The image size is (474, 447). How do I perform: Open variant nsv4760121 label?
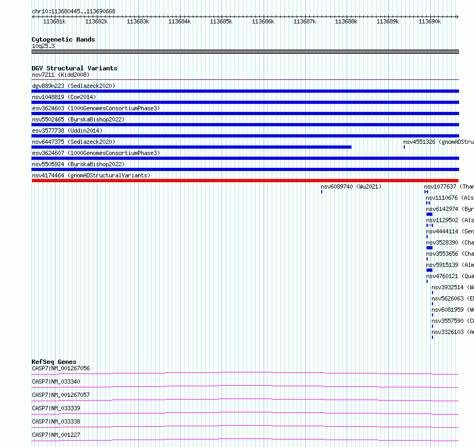450,276
